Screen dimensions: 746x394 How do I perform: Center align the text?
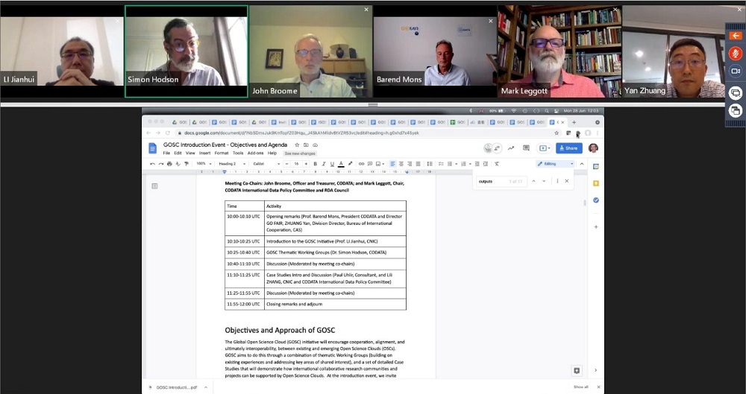coord(401,164)
